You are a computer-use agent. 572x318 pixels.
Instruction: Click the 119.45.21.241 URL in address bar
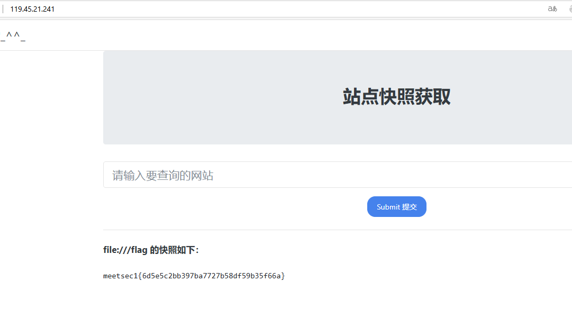tap(32, 9)
